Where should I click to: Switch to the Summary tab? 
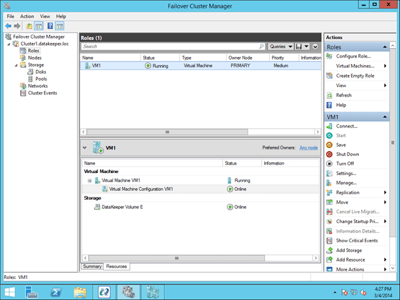pos(92,266)
